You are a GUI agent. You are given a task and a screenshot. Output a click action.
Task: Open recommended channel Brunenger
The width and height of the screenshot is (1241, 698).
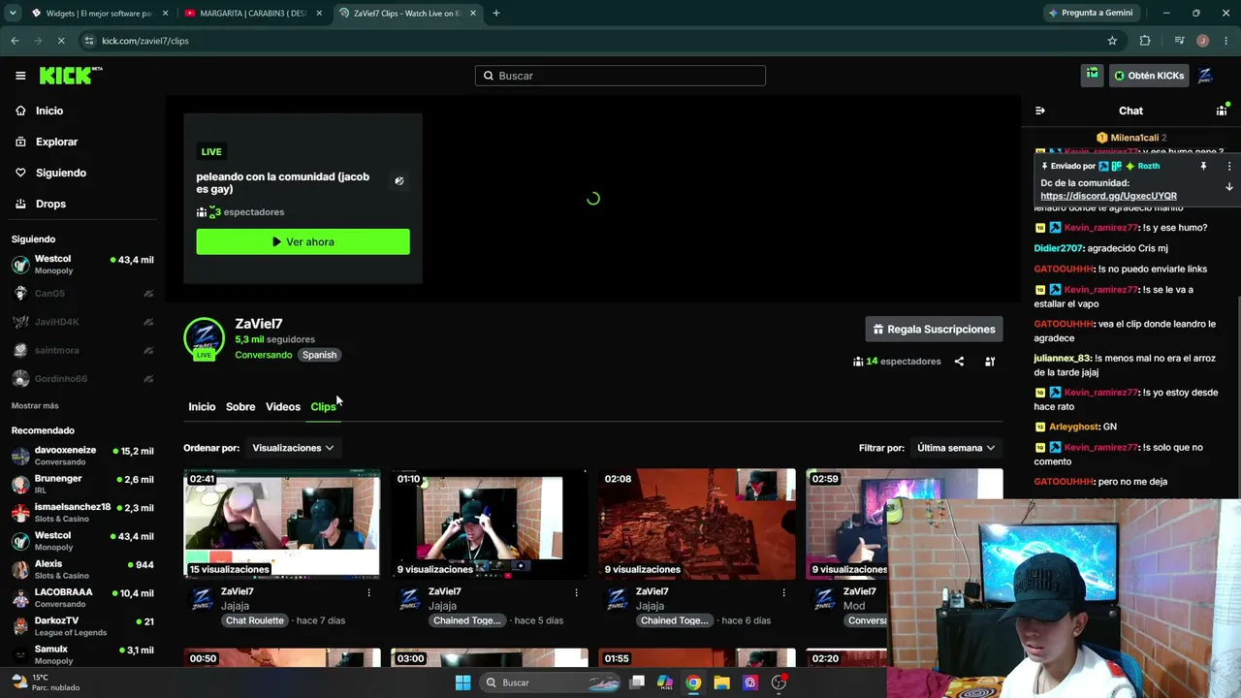[x=82, y=484]
